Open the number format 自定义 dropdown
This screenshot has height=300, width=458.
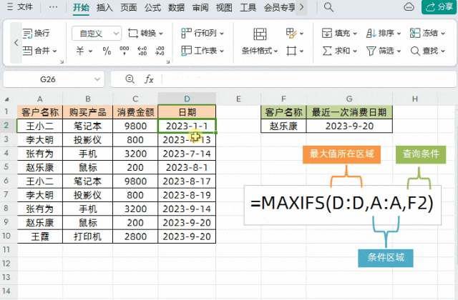coord(97,34)
